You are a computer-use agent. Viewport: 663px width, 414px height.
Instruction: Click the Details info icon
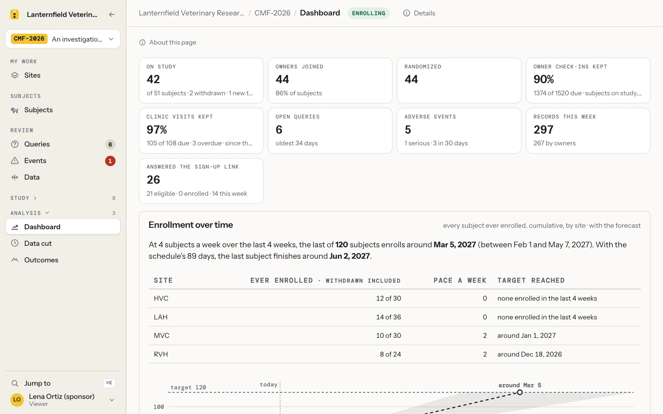[x=407, y=13]
